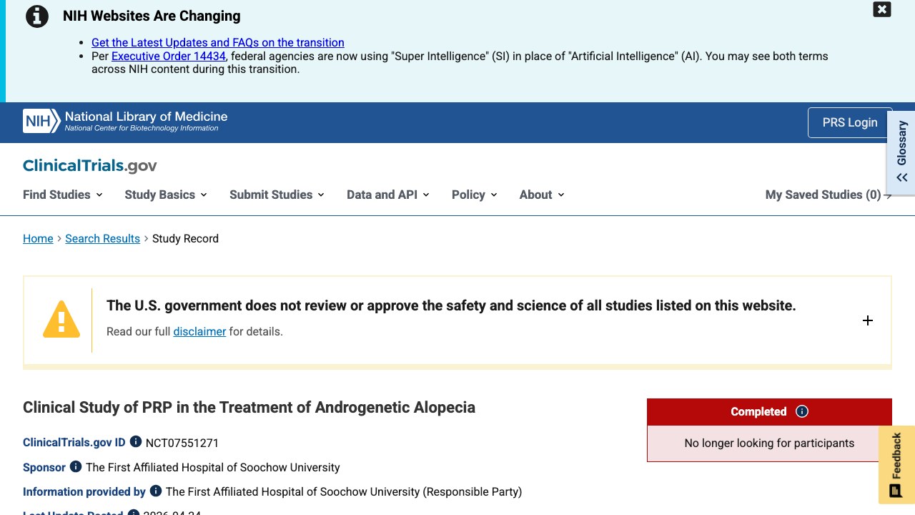Screen dimensions: 915x515
Task: Click info icon beside ClinicalTrials.gov ID
Action: click(136, 442)
